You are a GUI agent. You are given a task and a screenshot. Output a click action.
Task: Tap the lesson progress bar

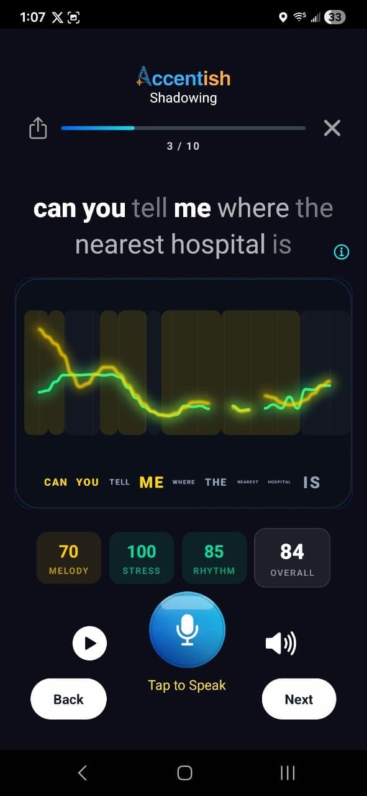(183, 127)
